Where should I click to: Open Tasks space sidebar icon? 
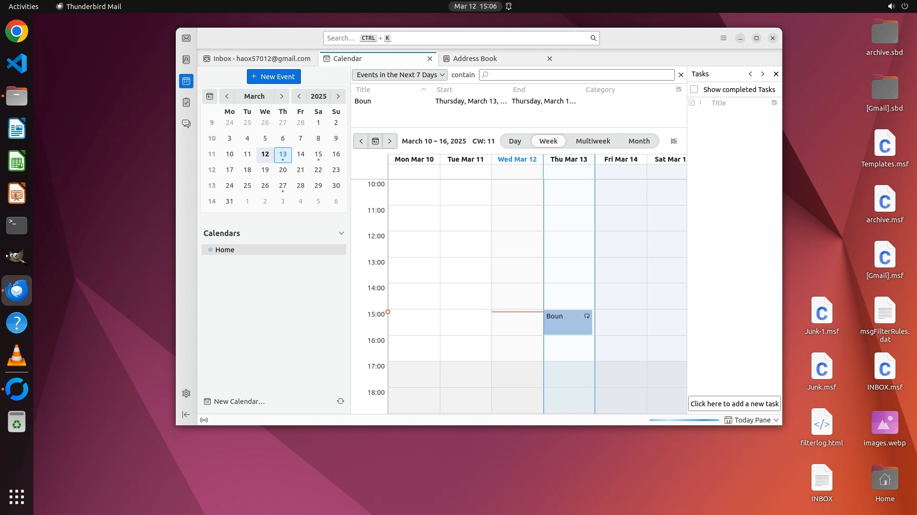186,103
